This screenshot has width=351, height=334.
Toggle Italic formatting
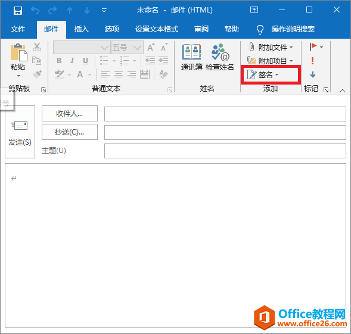click(x=72, y=61)
